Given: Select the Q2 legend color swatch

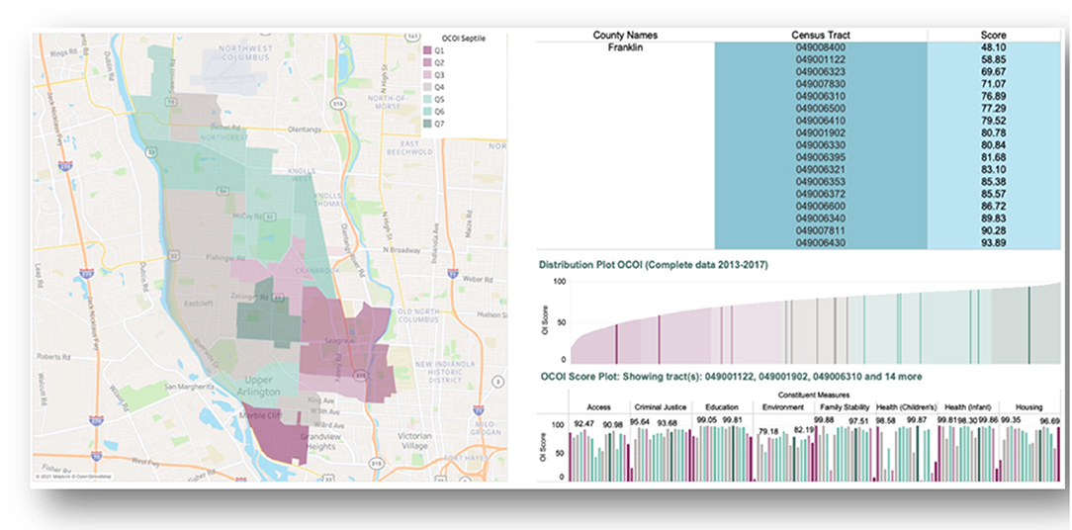Looking at the screenshot, I should click(427, 62).
